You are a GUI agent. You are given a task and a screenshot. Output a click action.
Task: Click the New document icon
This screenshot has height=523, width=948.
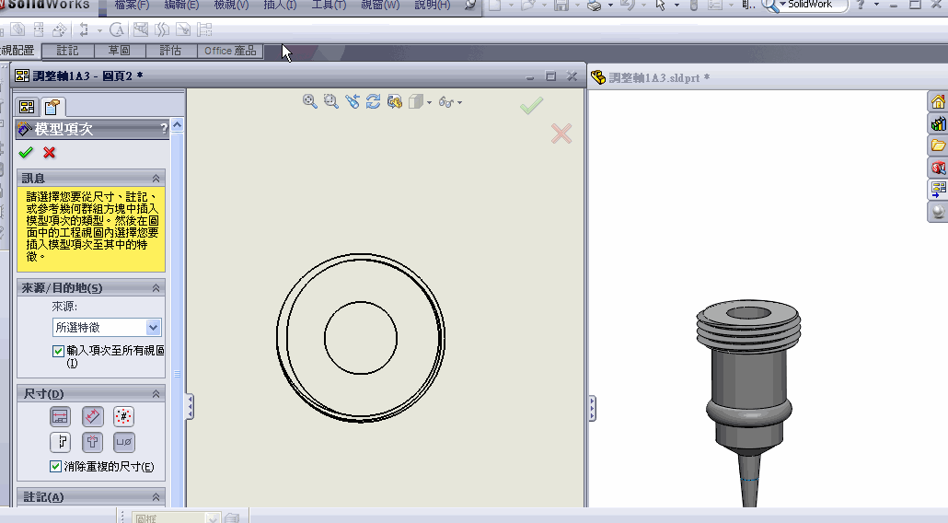495,6
